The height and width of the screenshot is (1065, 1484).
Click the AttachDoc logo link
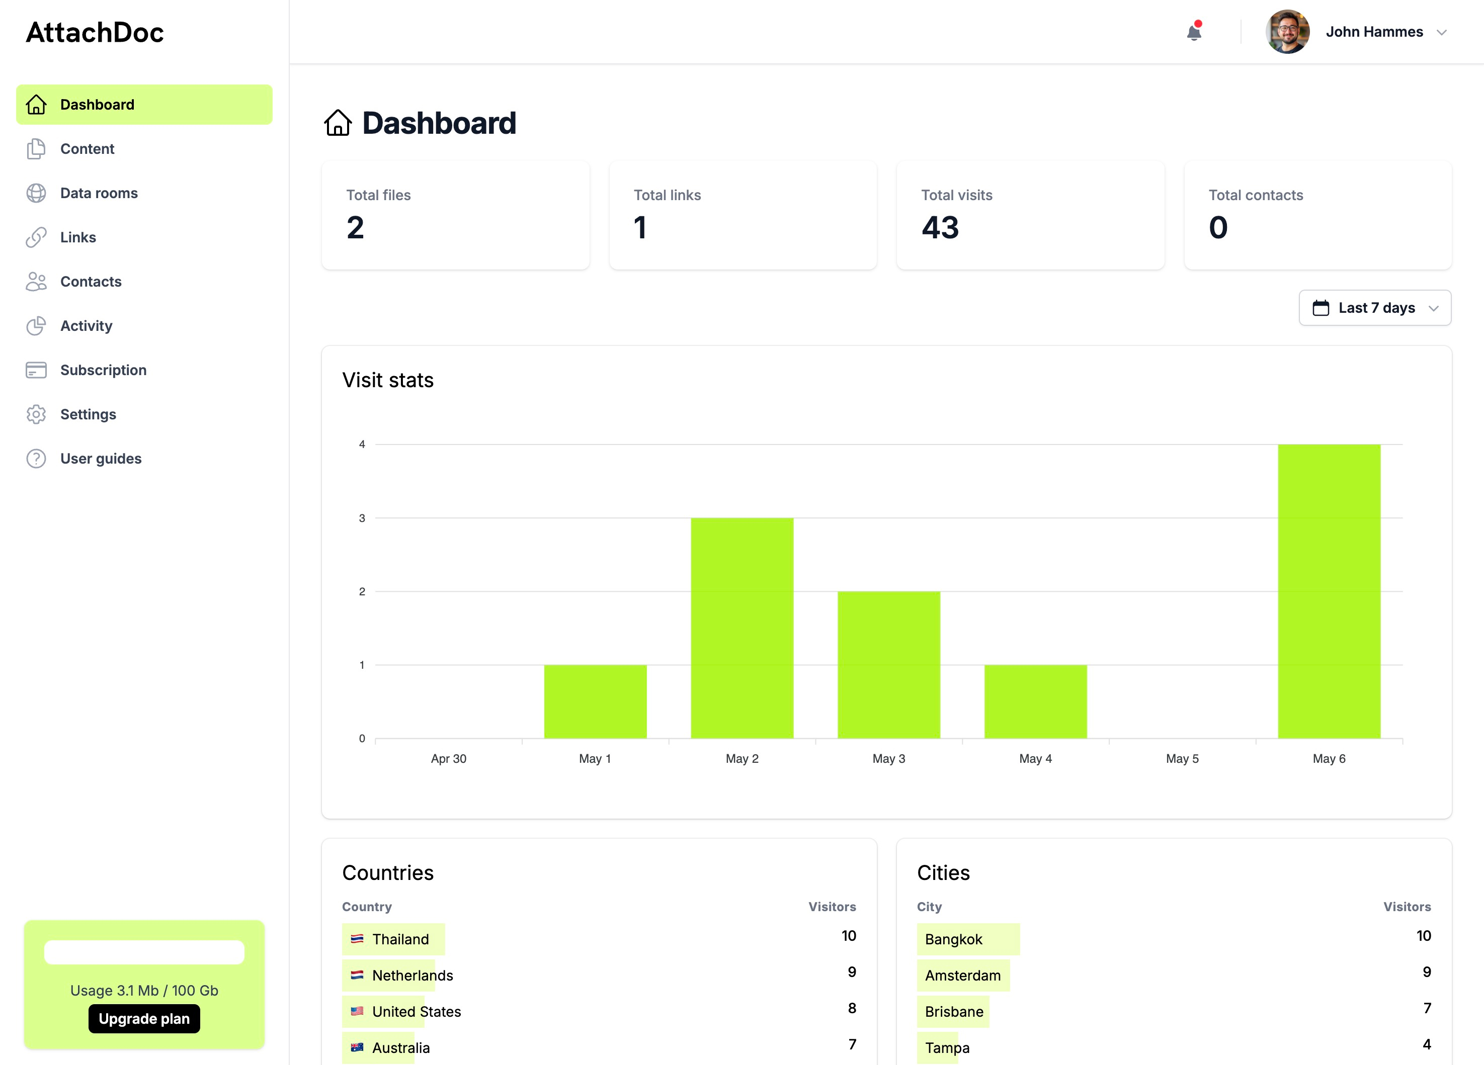tap(95, 33)
